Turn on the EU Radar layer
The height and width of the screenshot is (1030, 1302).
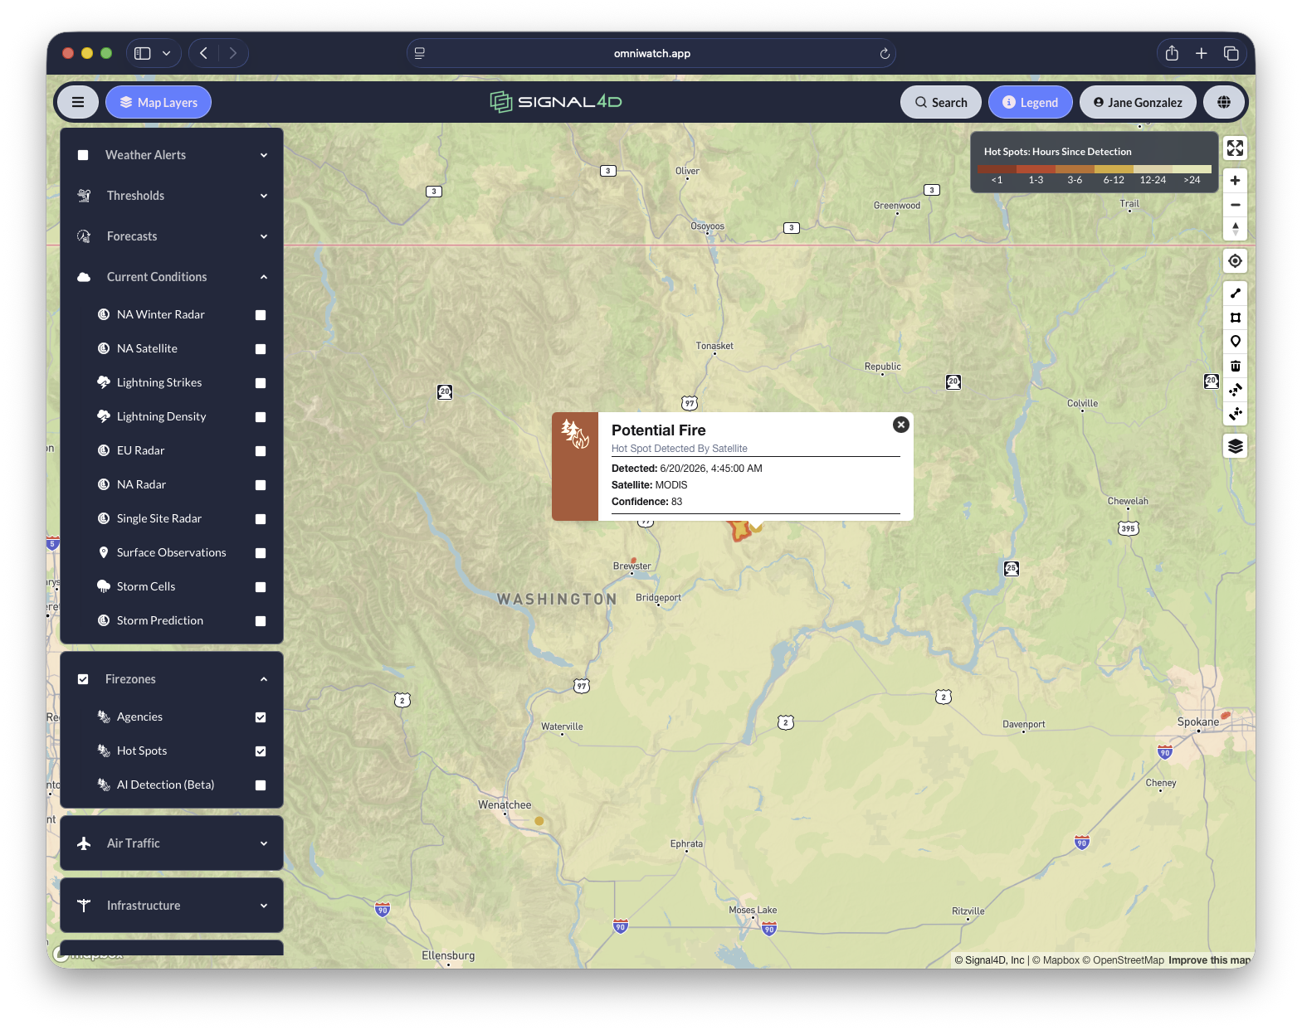click(261, 451)
